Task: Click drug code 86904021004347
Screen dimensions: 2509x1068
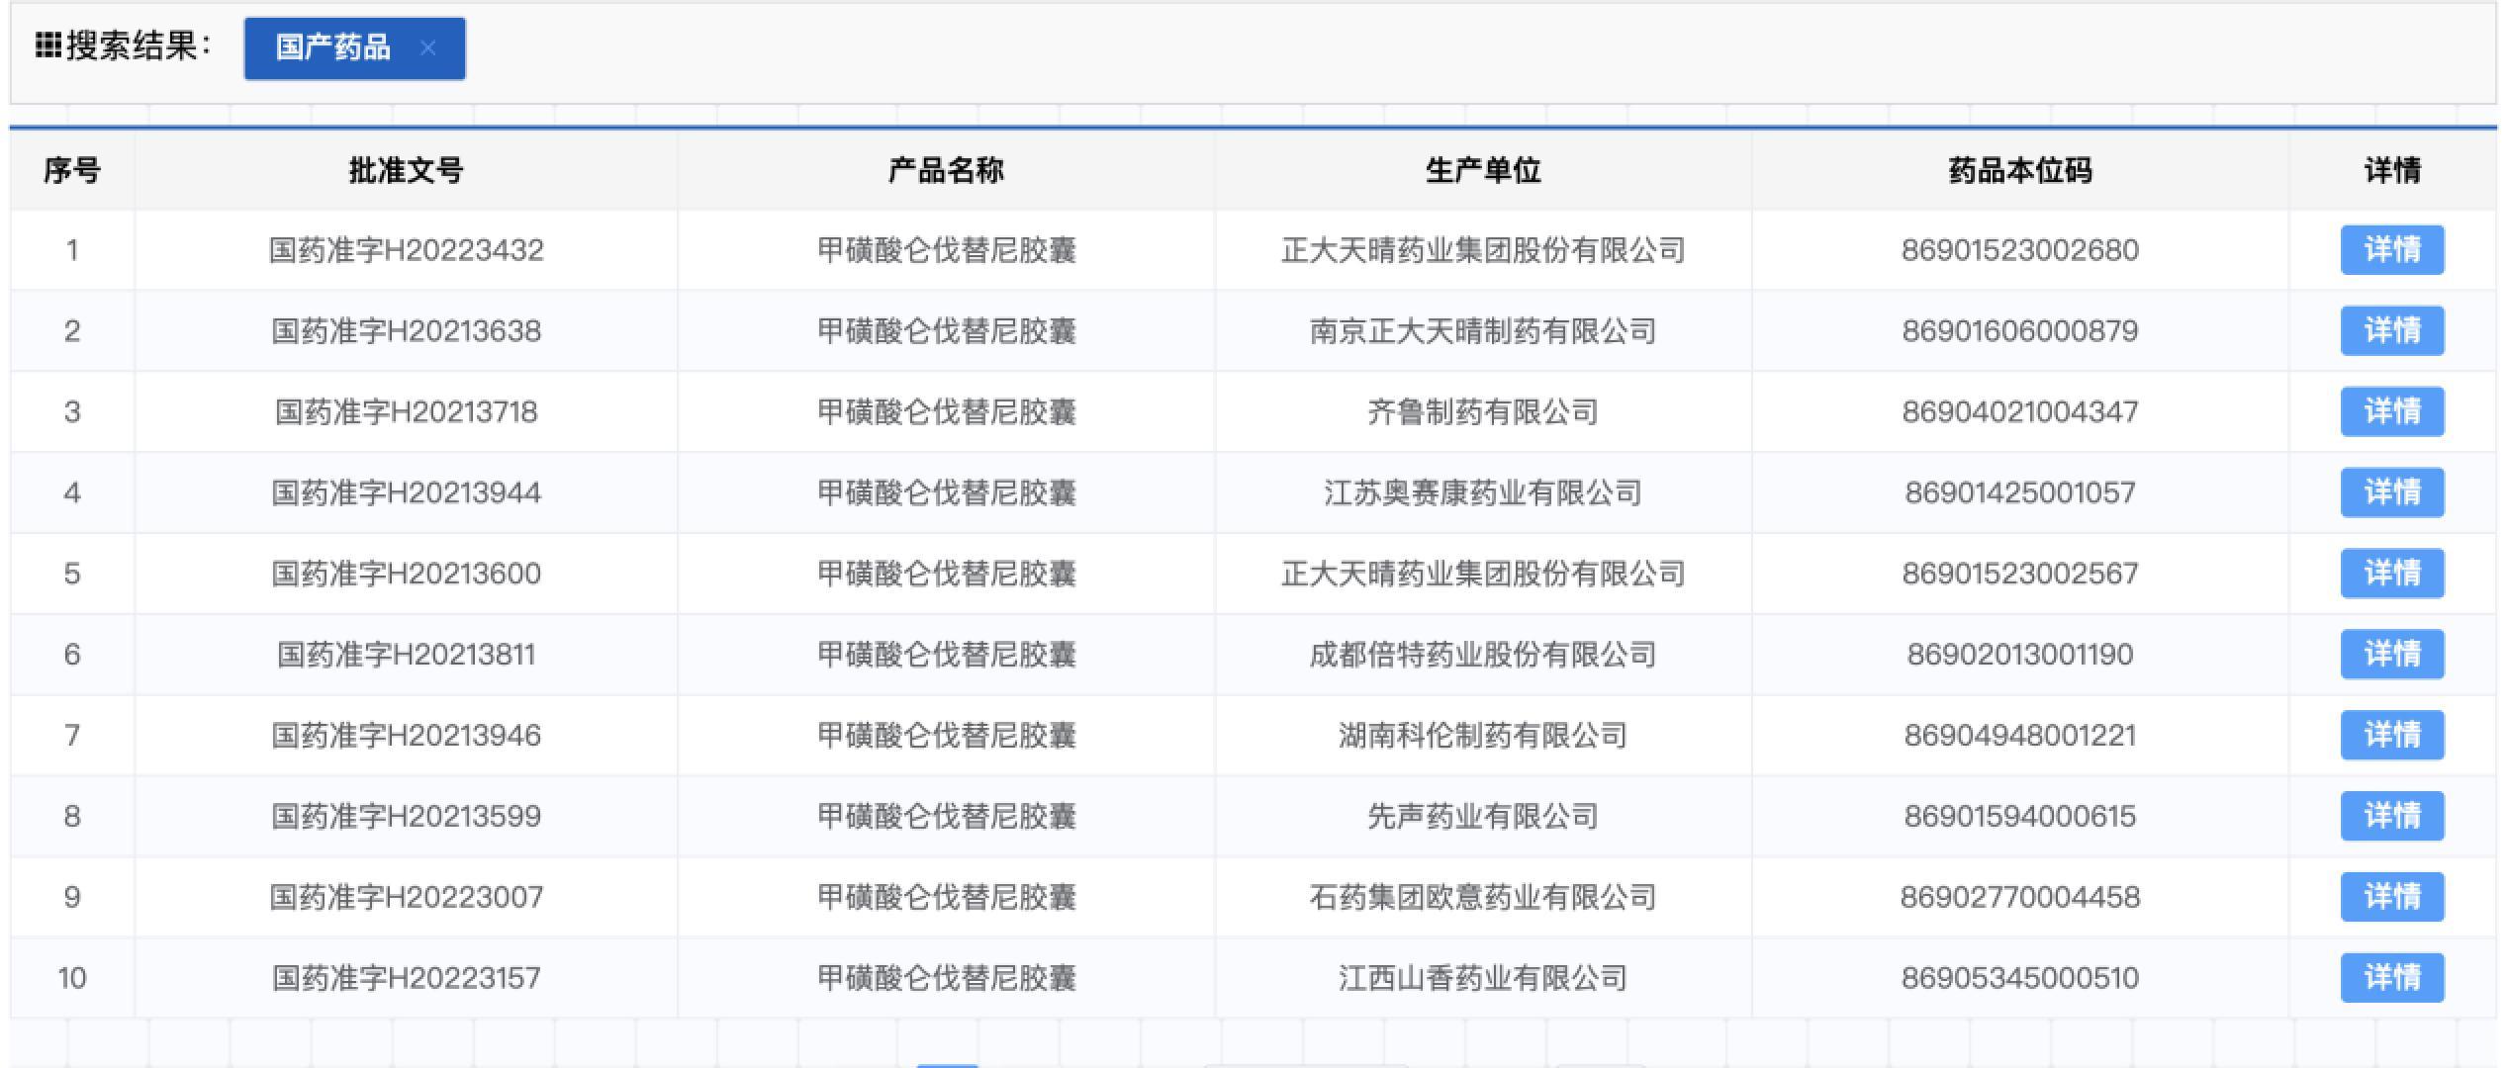Action: [2020, 411]
